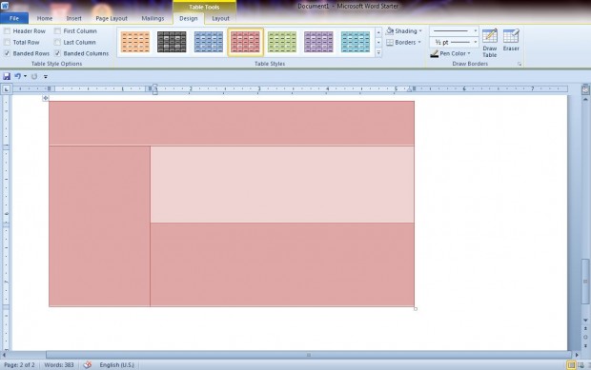591x370 pixels.
Task: Open the Pen Color dropdown
Action: tap(450, 54)
